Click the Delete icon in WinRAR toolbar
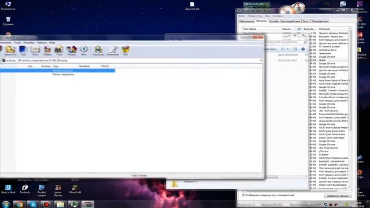Image resolution: width=370 pixels, height=208 pixels. tap(47, 50)
